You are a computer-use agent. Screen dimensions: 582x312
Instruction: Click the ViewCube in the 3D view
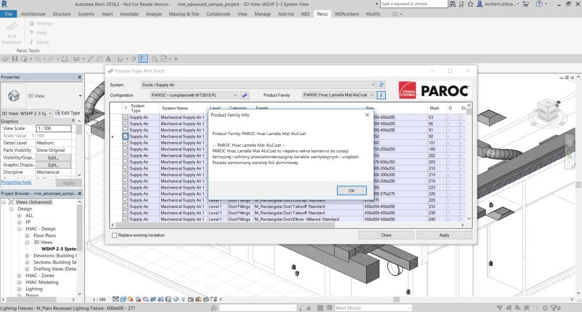tap(548, 111)
